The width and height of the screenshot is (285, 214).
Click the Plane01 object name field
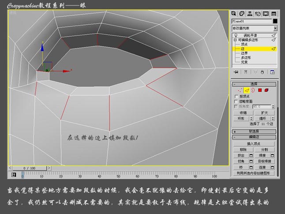[252, 21]
